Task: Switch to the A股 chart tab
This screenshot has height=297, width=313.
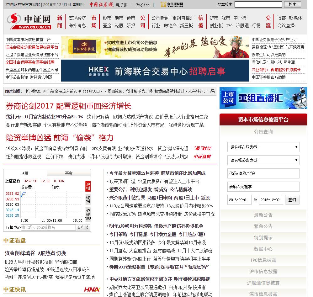Action: [25, 173]
